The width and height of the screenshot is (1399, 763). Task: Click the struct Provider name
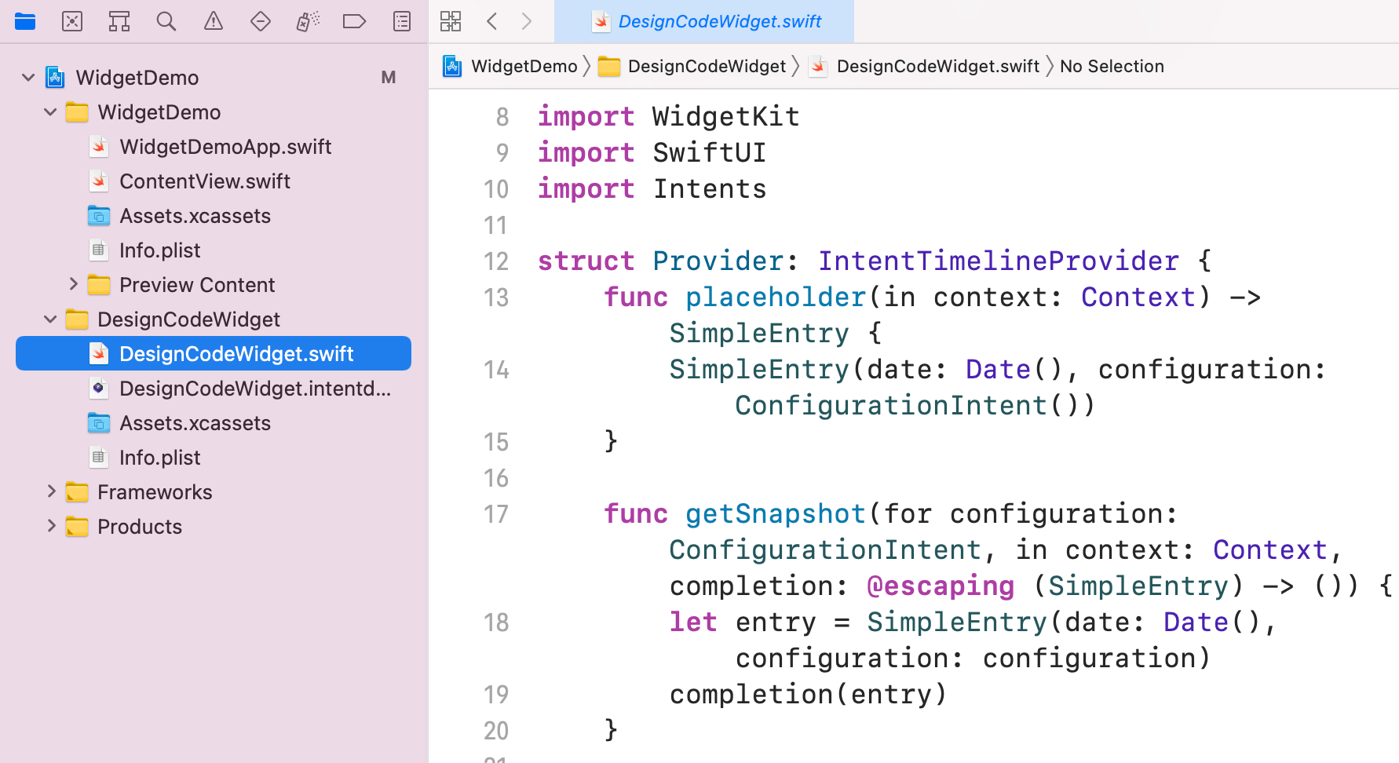coord(718,261)
